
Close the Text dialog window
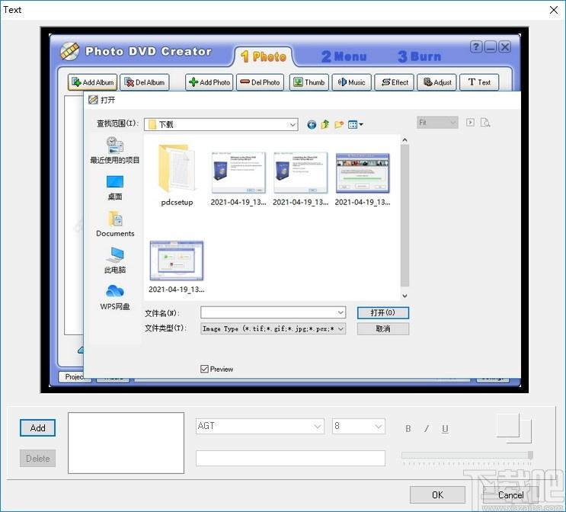tap(553, 10)
